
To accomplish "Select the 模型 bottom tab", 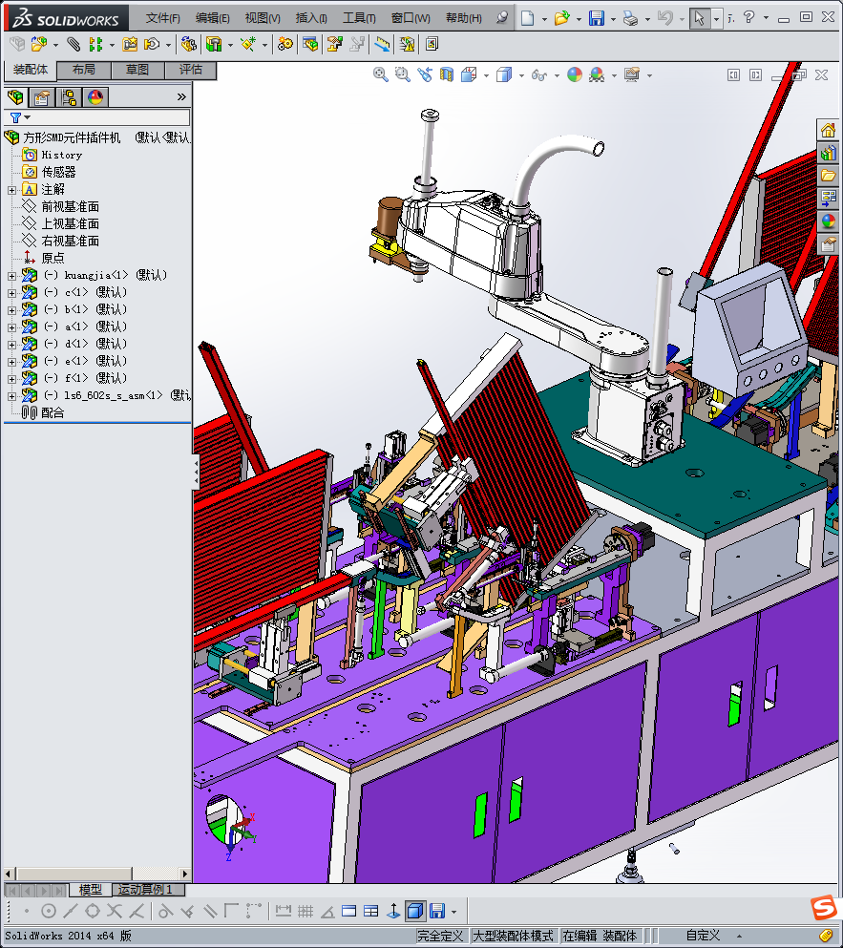I will 90,890.
